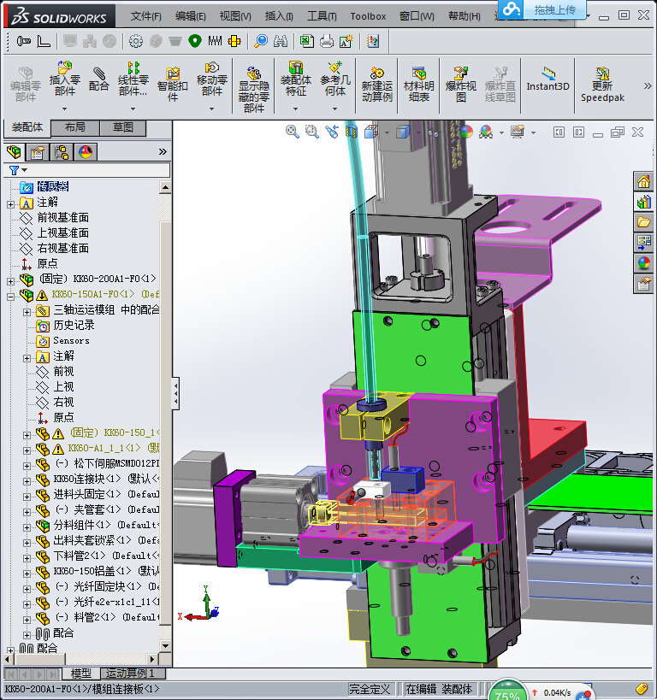657x700 pixels.
Task: Open the 编辑(E) menu
Action: point(191,16)
